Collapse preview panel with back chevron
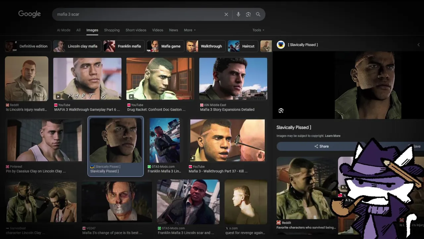Screen dimensions: 424x239 418,45
